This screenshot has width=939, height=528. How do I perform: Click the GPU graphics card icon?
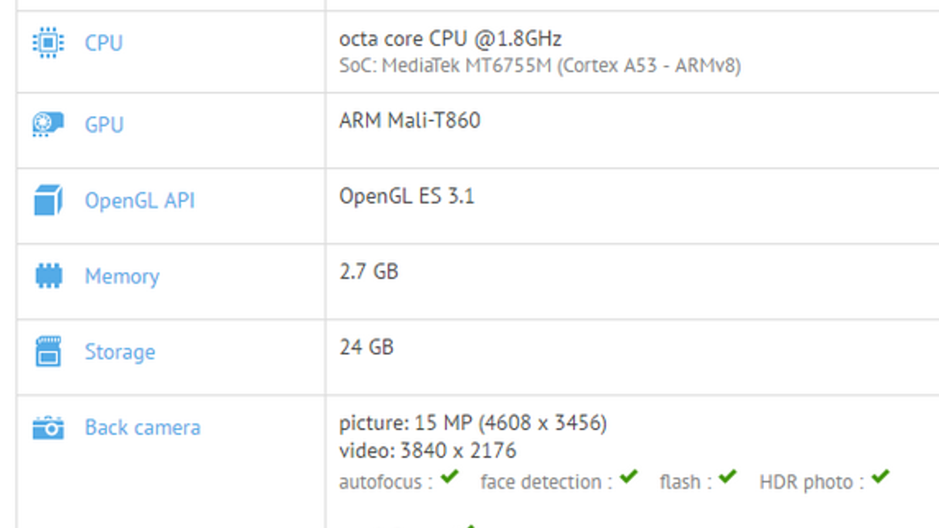coord(48,124)
